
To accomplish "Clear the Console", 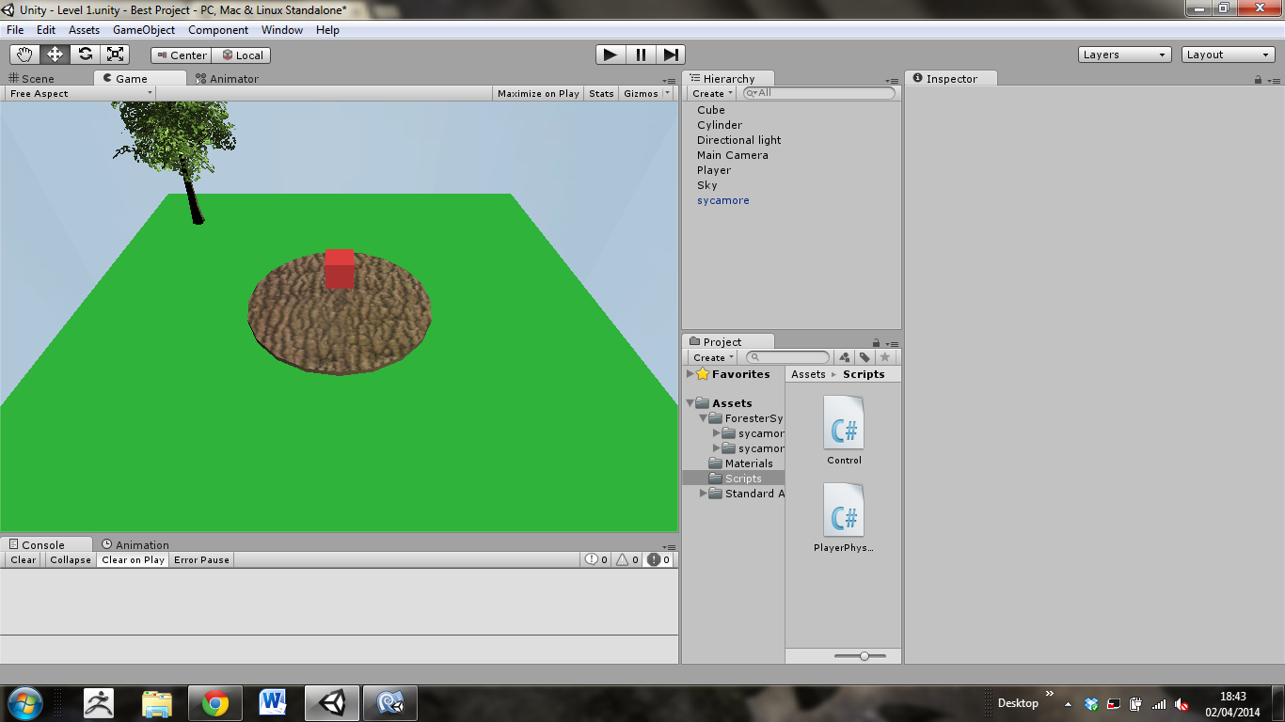I will point(24,559).
